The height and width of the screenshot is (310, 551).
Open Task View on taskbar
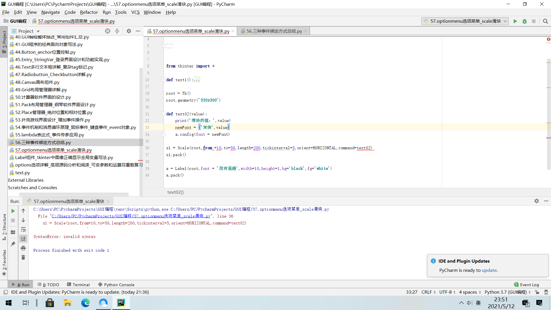26,303
